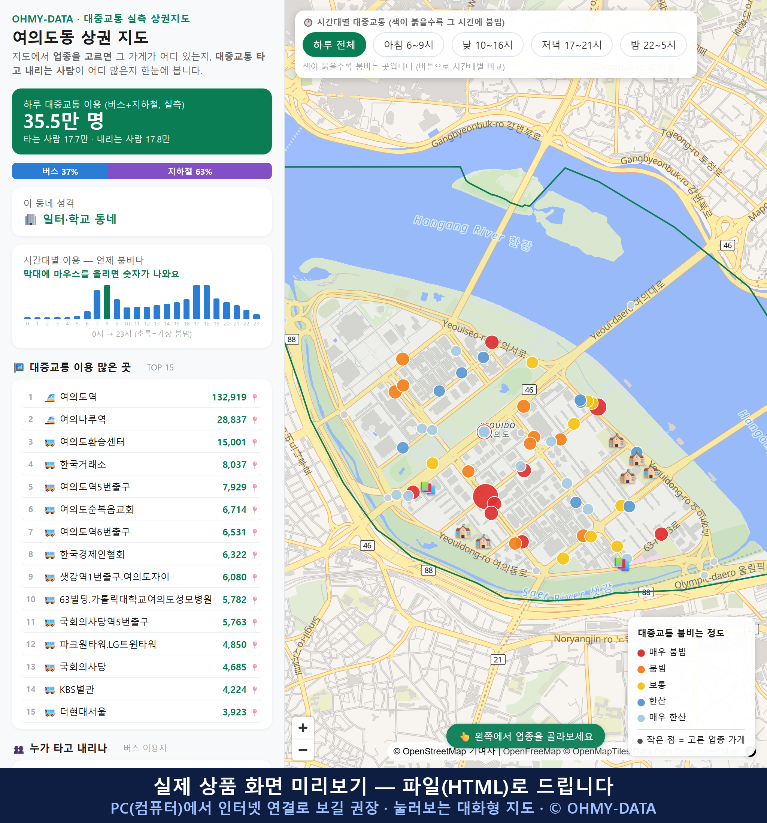Click the clock icon in 시간대별 대중교통 header
767x823 pixels.
308,22
